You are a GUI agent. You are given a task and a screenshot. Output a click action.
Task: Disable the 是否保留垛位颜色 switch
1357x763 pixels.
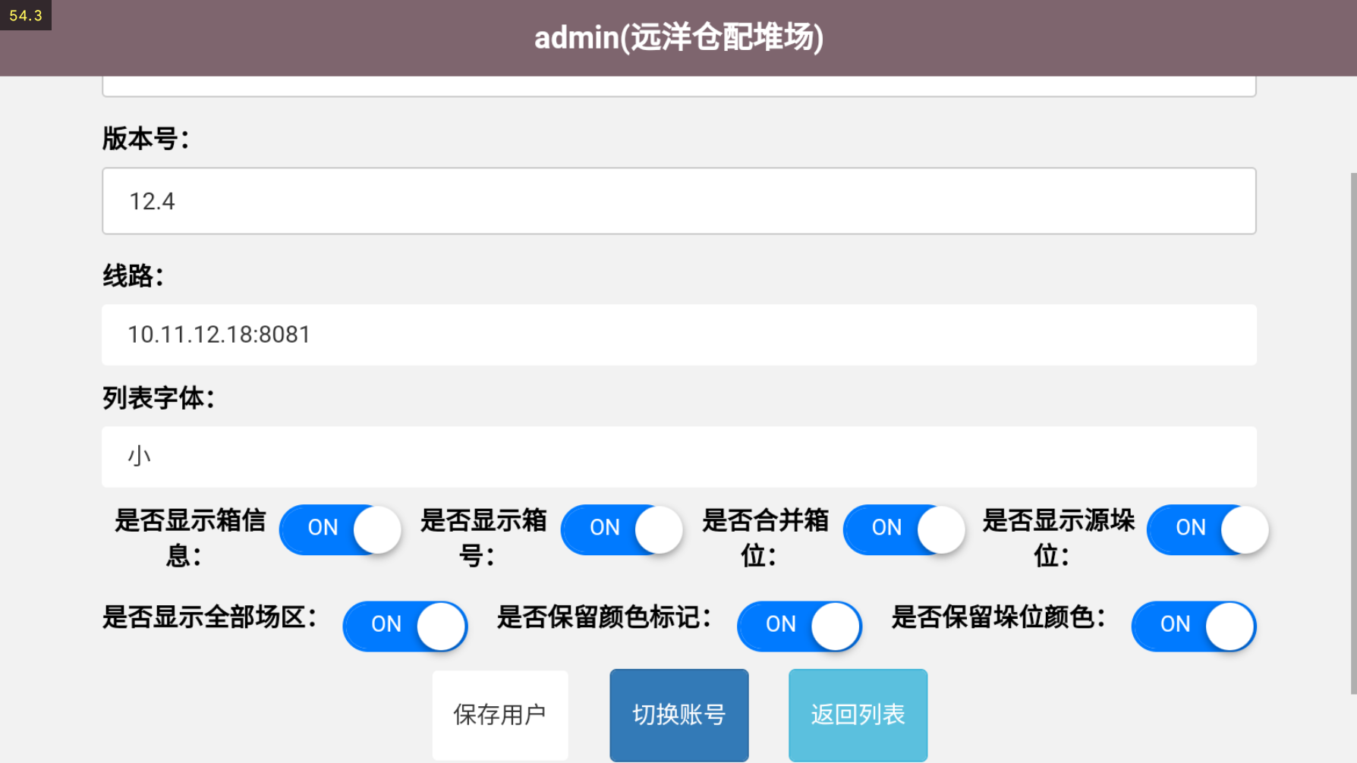tap(1193, 626)
